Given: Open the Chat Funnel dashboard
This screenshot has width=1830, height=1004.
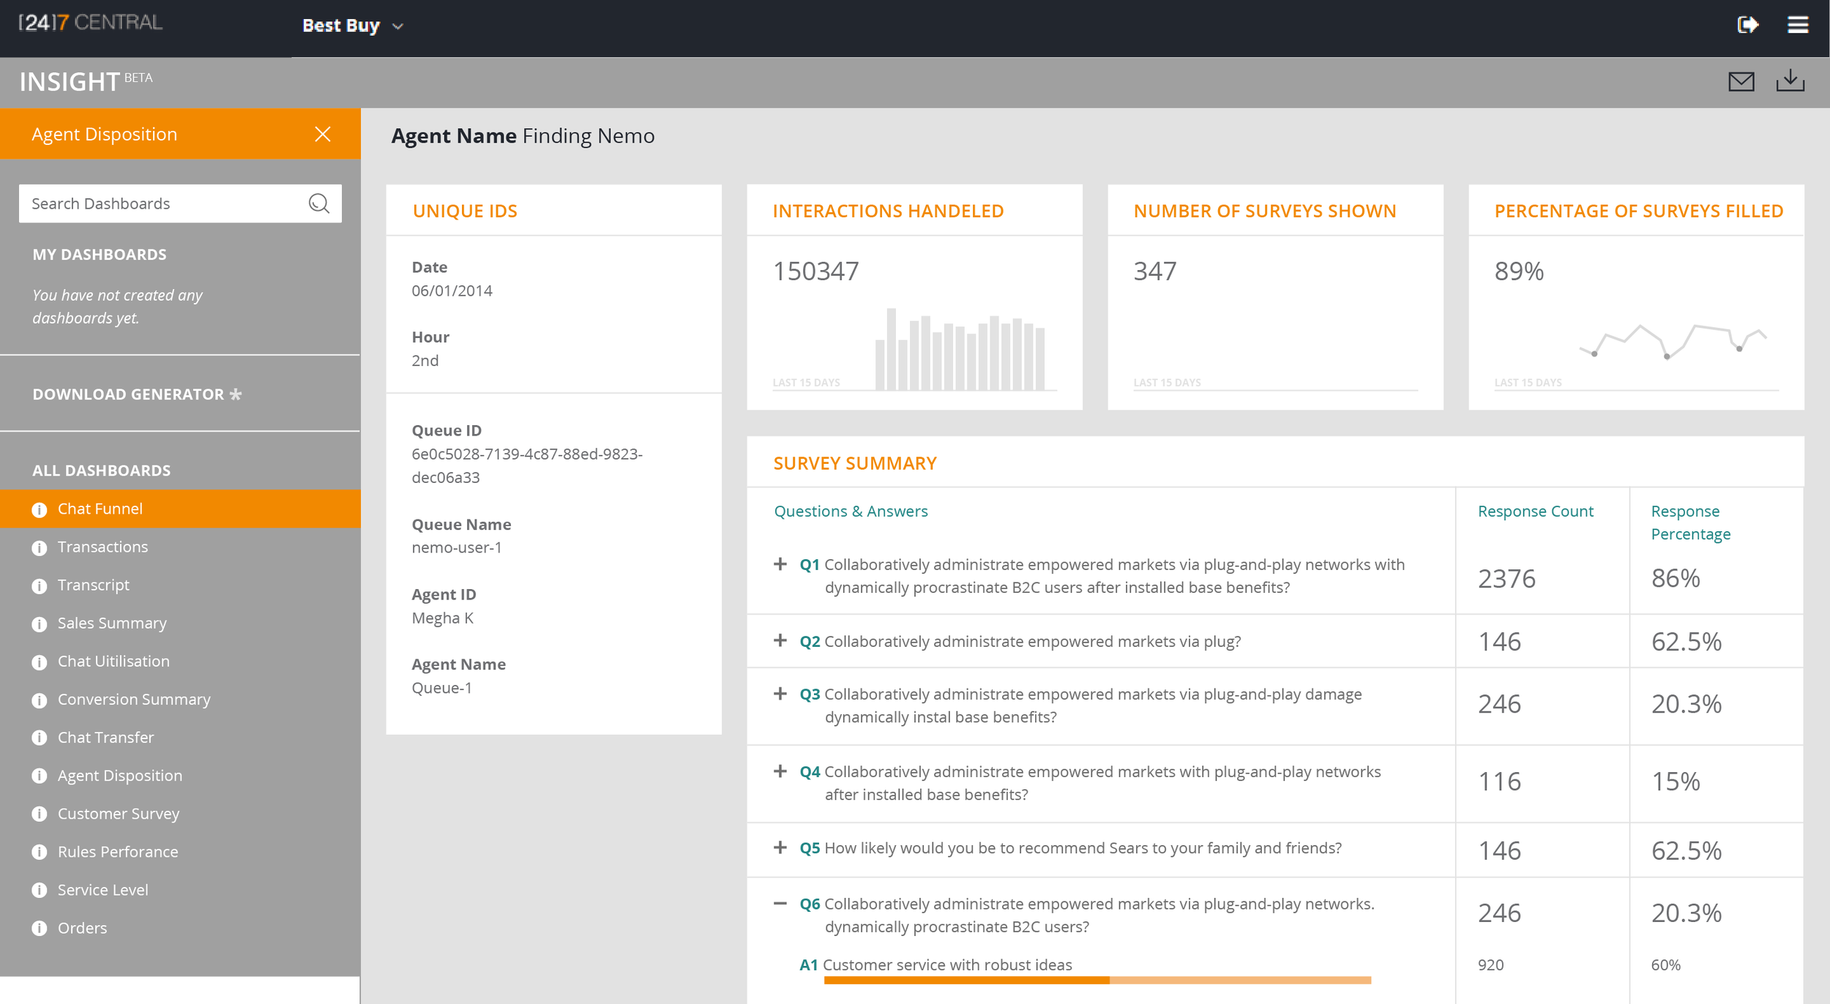Looking at the screenshot, I should (100, 509).
